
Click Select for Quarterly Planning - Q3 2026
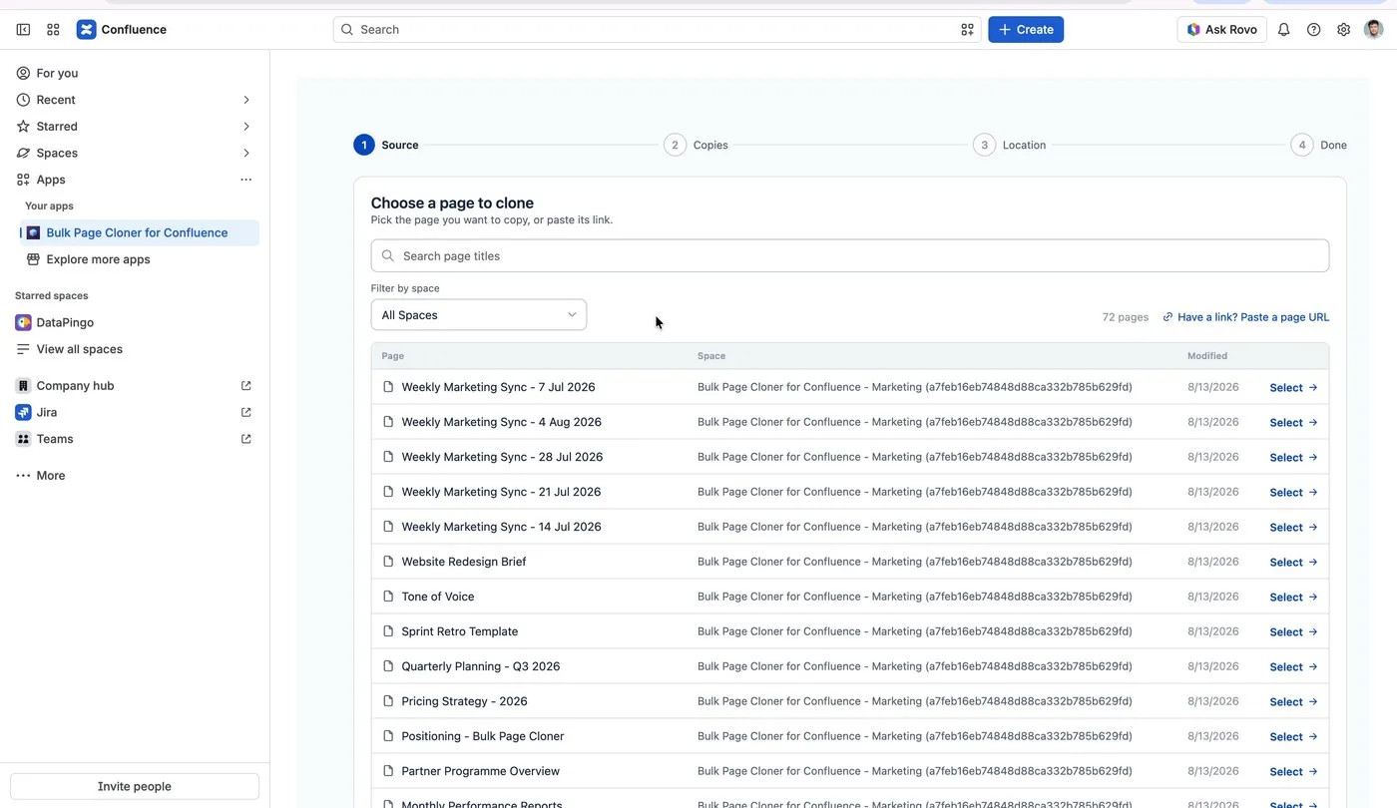click(x=1293, y=667)
